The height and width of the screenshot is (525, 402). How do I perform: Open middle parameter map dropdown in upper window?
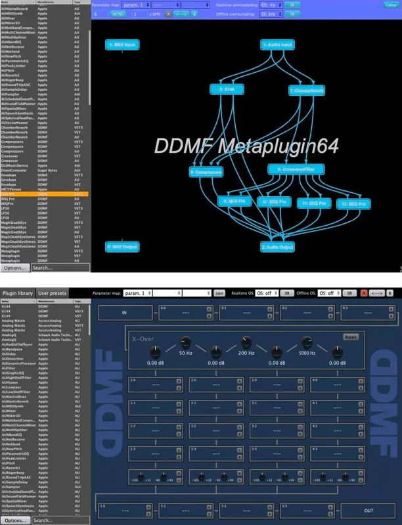tap(166, 5)
